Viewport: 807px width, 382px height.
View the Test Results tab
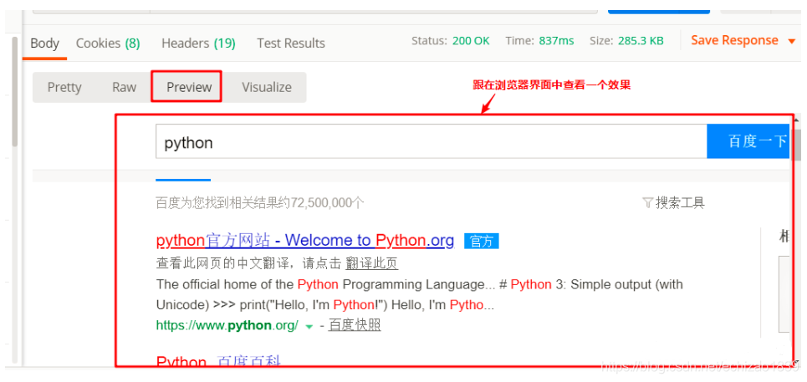(x=291, y=43)
